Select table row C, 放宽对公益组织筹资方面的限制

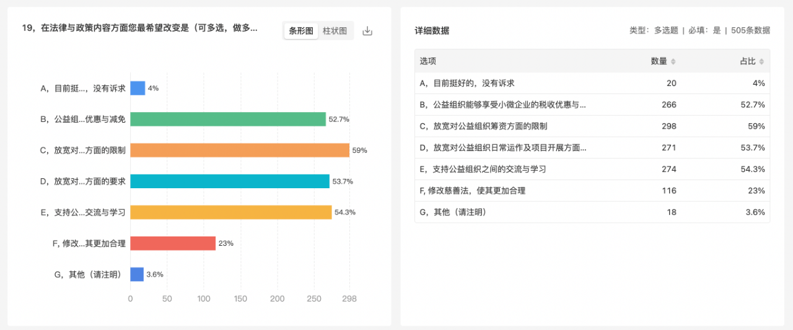pos(592,126)
